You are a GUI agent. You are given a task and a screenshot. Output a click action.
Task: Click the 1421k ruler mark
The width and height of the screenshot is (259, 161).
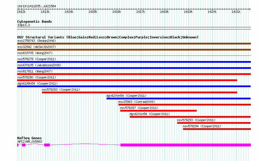pos(236,12)
